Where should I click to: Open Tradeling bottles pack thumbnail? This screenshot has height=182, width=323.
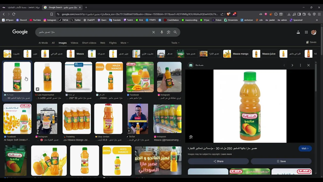click(77, 119)
